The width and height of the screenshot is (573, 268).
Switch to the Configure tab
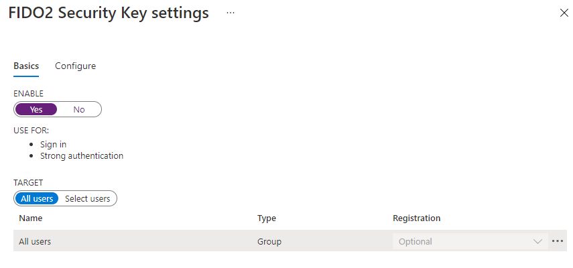click(x=75, y=66)
